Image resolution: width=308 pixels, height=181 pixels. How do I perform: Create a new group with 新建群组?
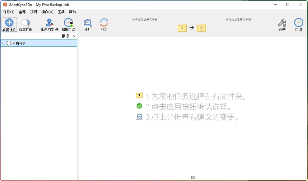(26, 25)
